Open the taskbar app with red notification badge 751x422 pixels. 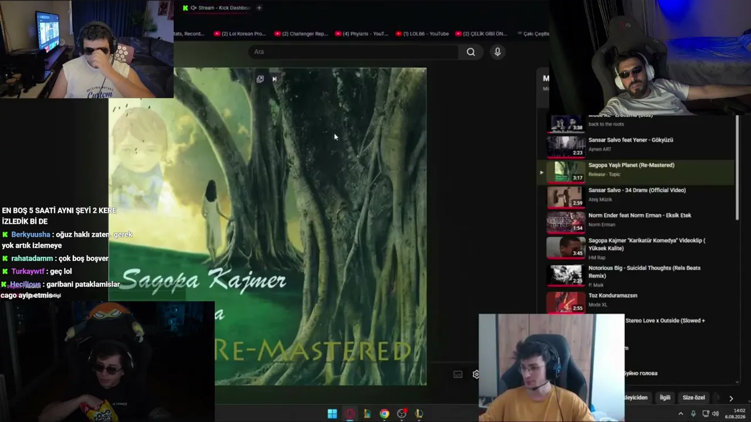[x=402, y=414]
